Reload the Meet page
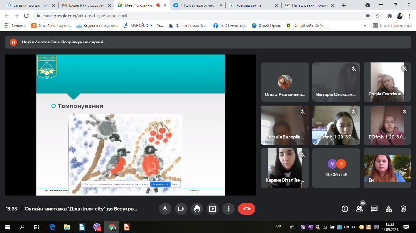416x233 pixels. click(x=26, y=16)
